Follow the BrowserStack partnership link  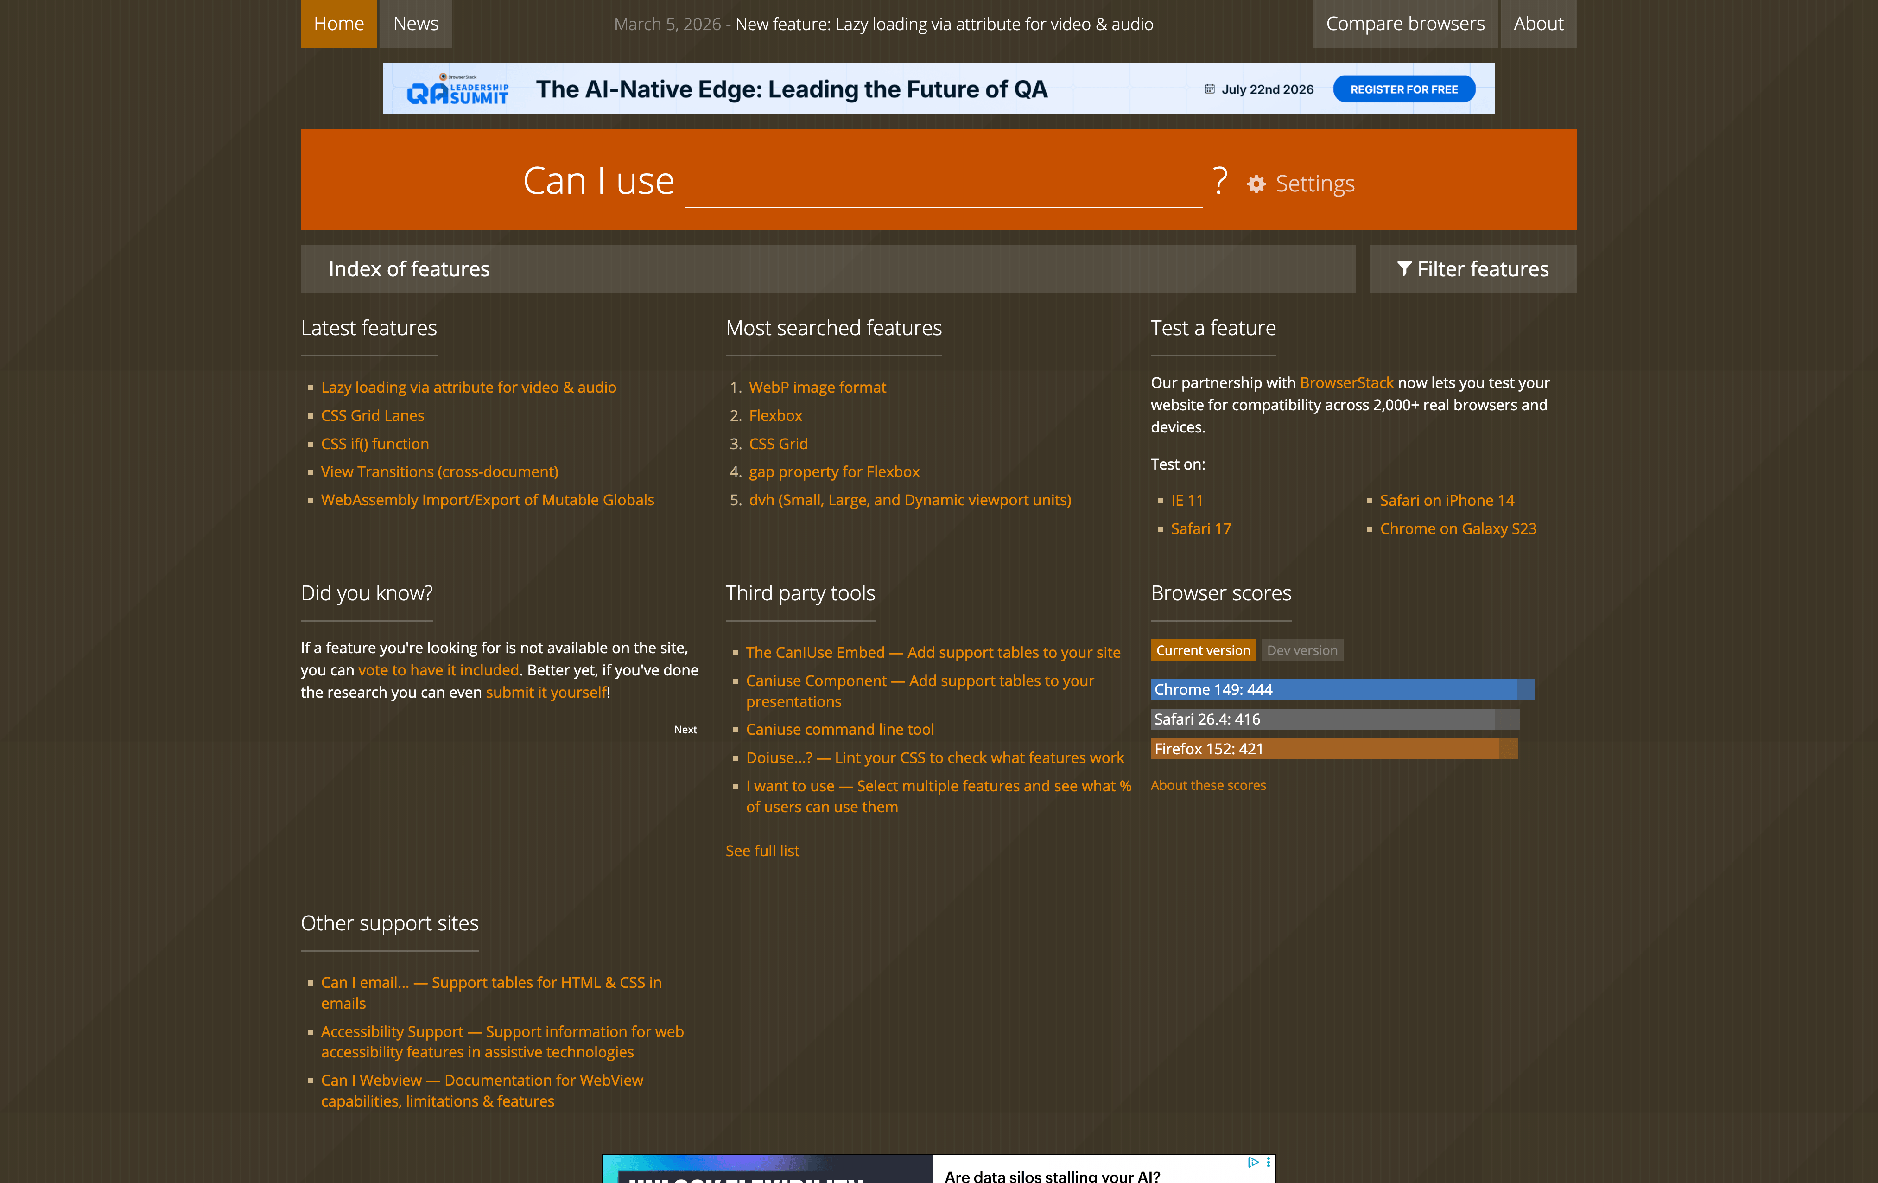[1346, 383]
